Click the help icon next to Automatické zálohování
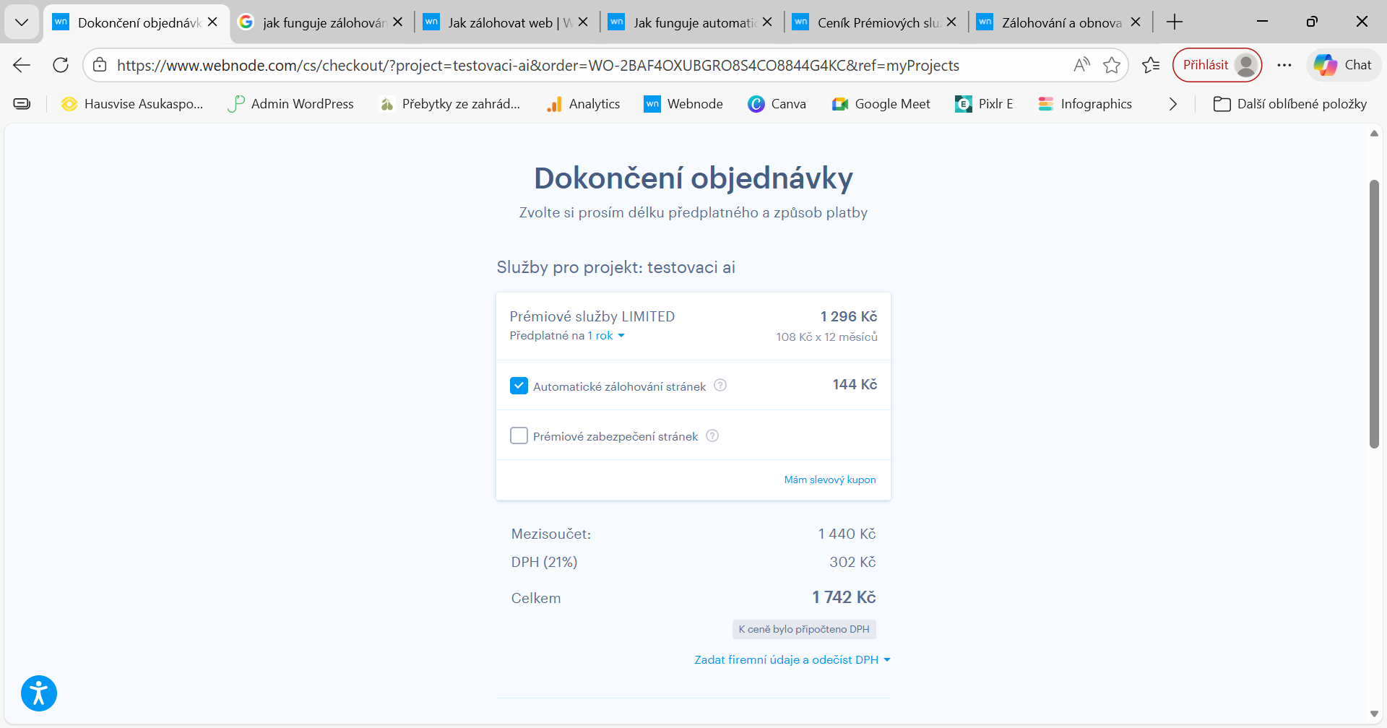 [720, 385]
